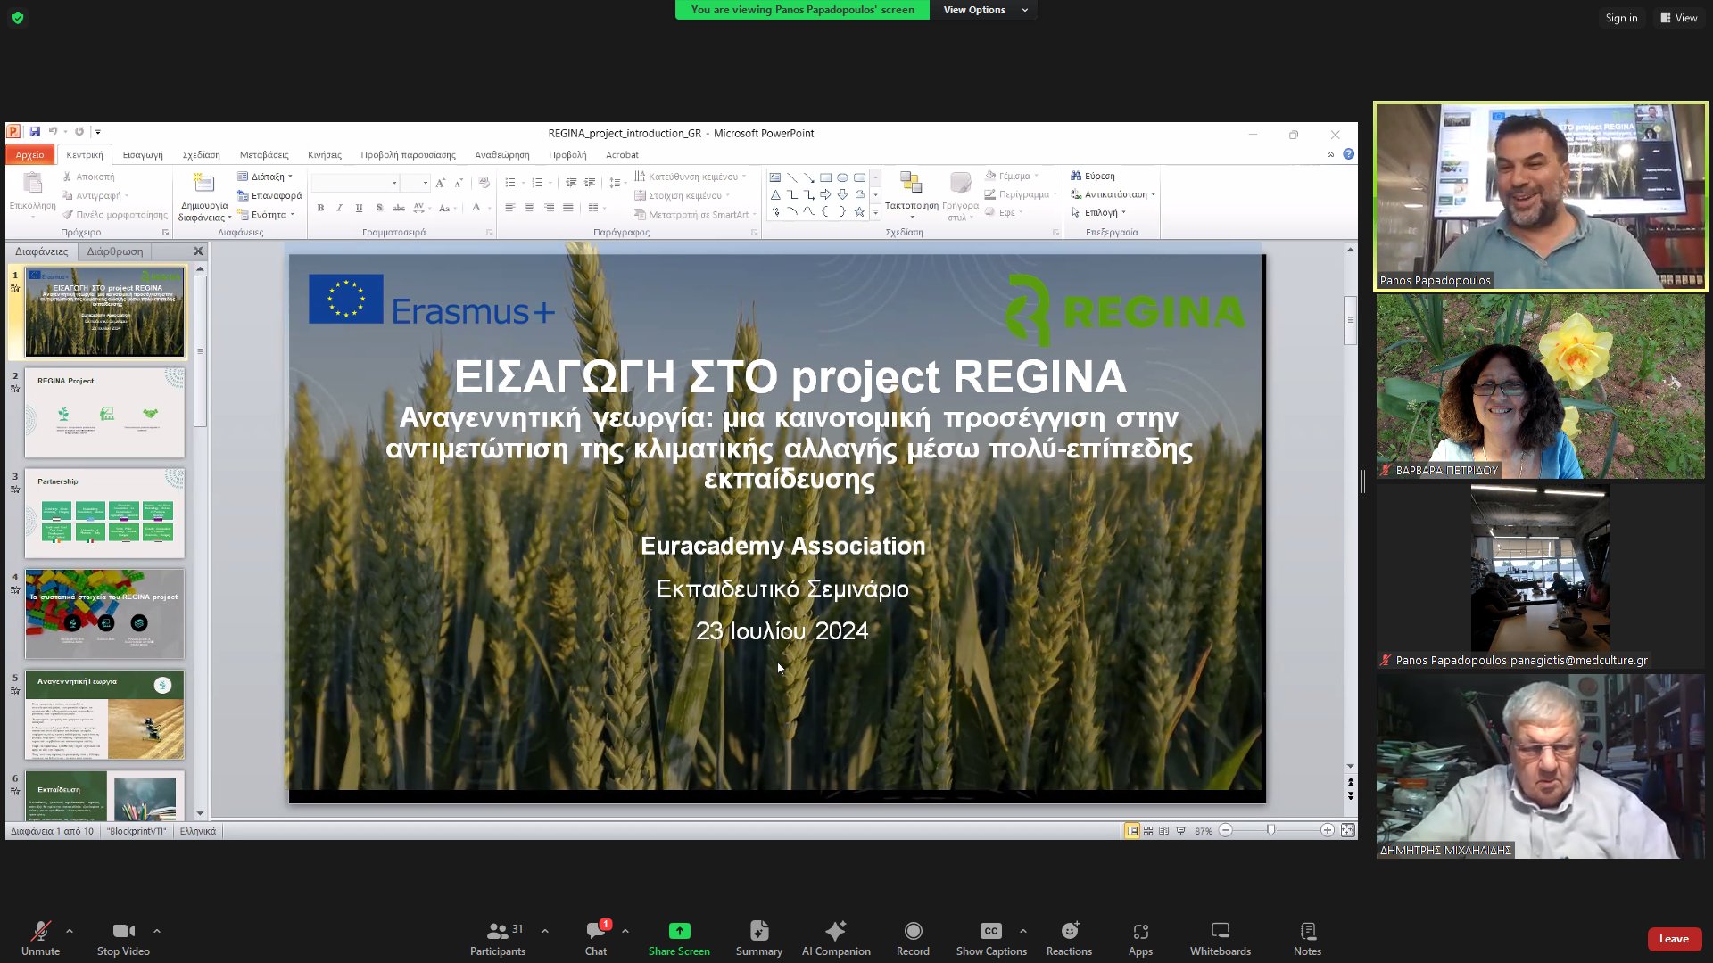
Task: Switch to the Μεταβάσεις ribbon tab
Action: [264, 155]
